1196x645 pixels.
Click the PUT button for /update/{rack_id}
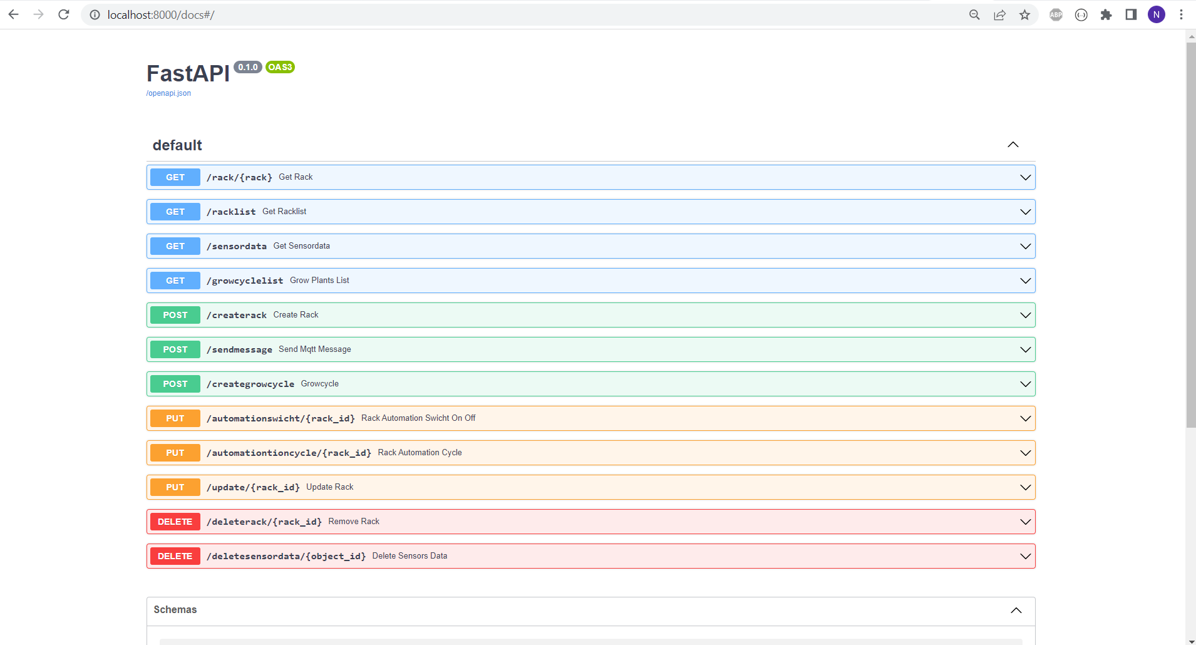point(175,487)
